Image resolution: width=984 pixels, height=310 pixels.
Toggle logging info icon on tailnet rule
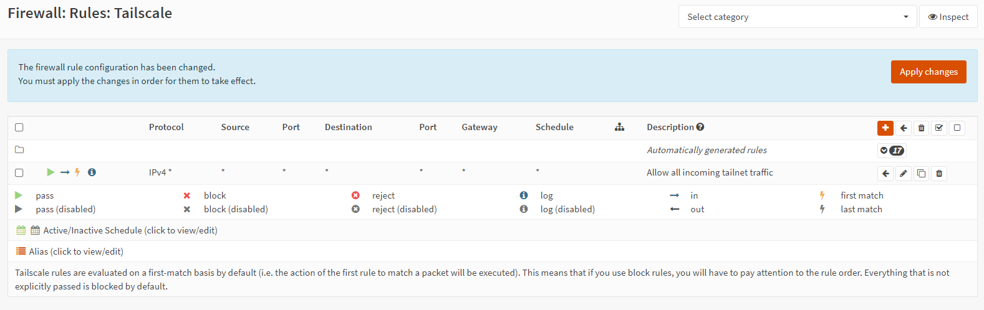[x=92, y=172]
